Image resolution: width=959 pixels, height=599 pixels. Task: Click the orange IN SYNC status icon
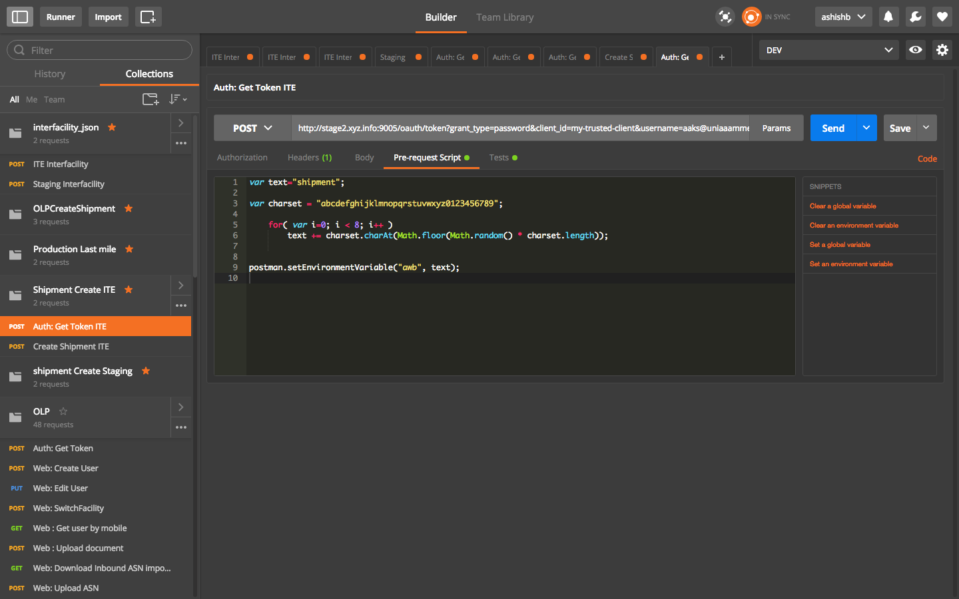751,17
